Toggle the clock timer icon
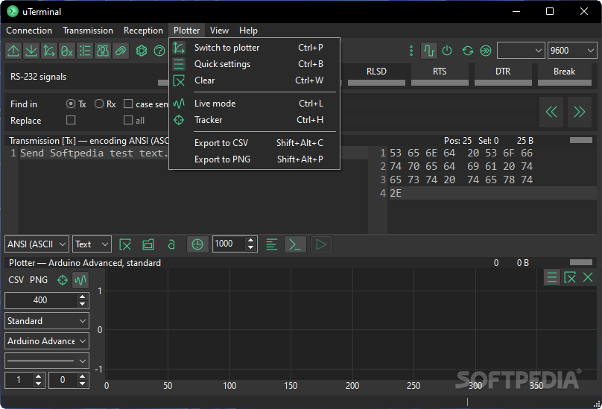The image size is (602, 409). 197,244
